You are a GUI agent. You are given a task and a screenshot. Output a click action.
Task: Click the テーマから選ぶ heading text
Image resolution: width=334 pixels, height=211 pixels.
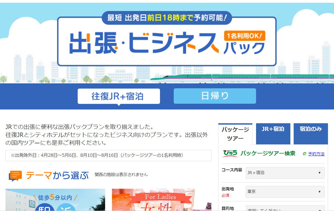tap(57, 176)
